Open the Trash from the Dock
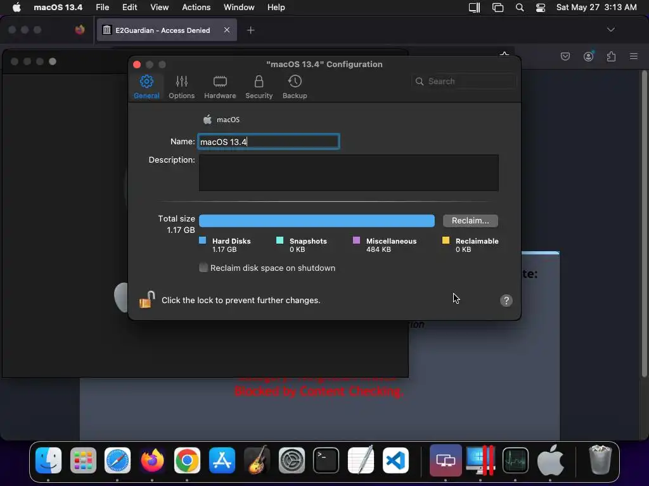 [x=600, y=461]
